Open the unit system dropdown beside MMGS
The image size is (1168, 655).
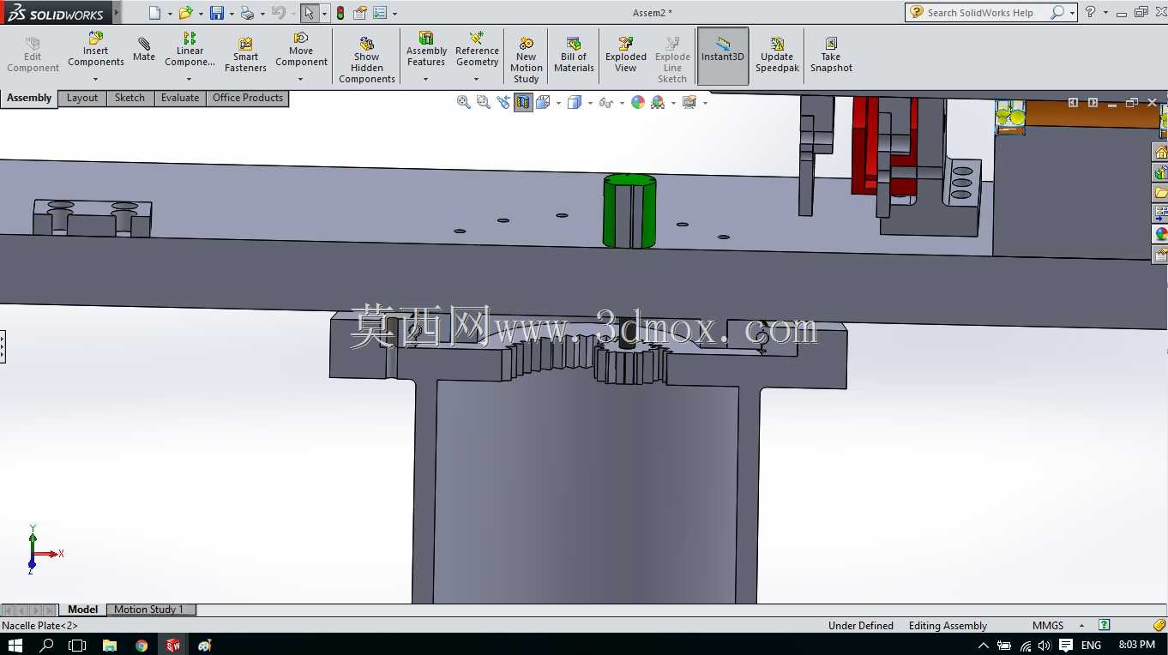(1081, 626)
